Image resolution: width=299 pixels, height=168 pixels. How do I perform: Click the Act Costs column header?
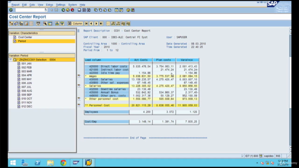[141, 60]
